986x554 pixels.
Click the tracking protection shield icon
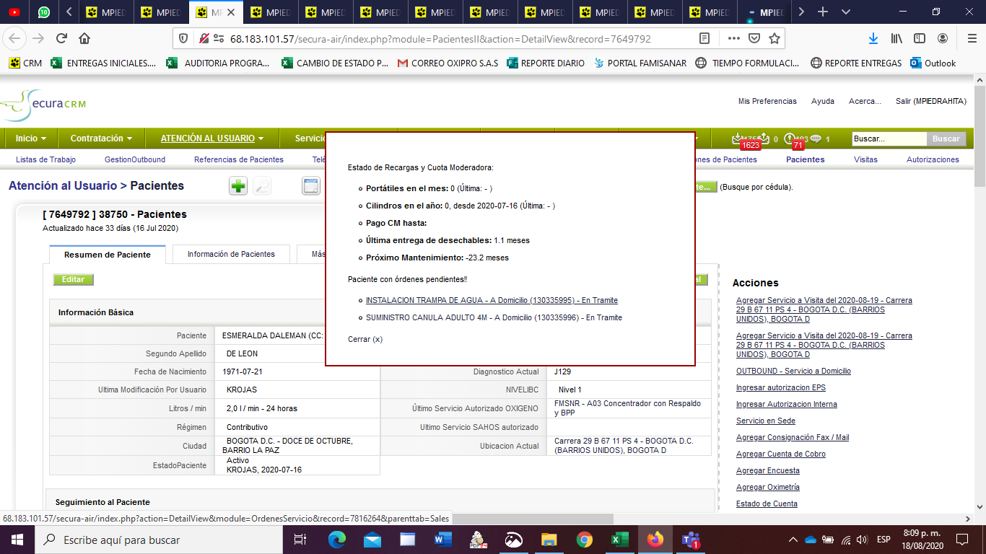[x=183, y=38]
